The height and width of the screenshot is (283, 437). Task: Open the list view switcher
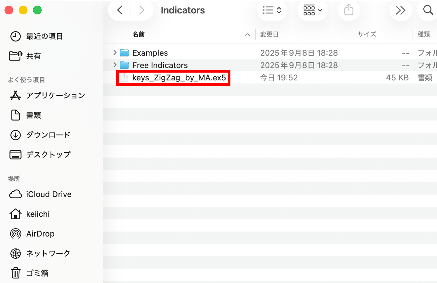[272, 10]
